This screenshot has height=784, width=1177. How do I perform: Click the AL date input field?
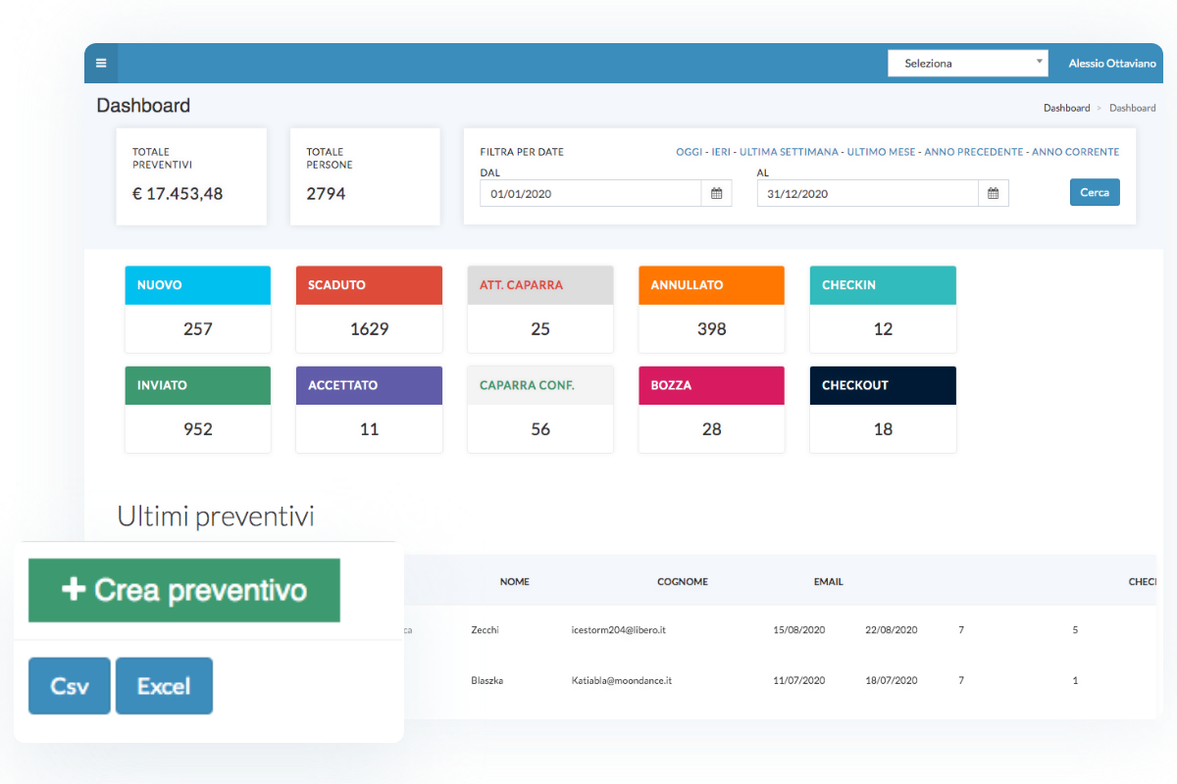pyautogui.click(x=867, y=194)
